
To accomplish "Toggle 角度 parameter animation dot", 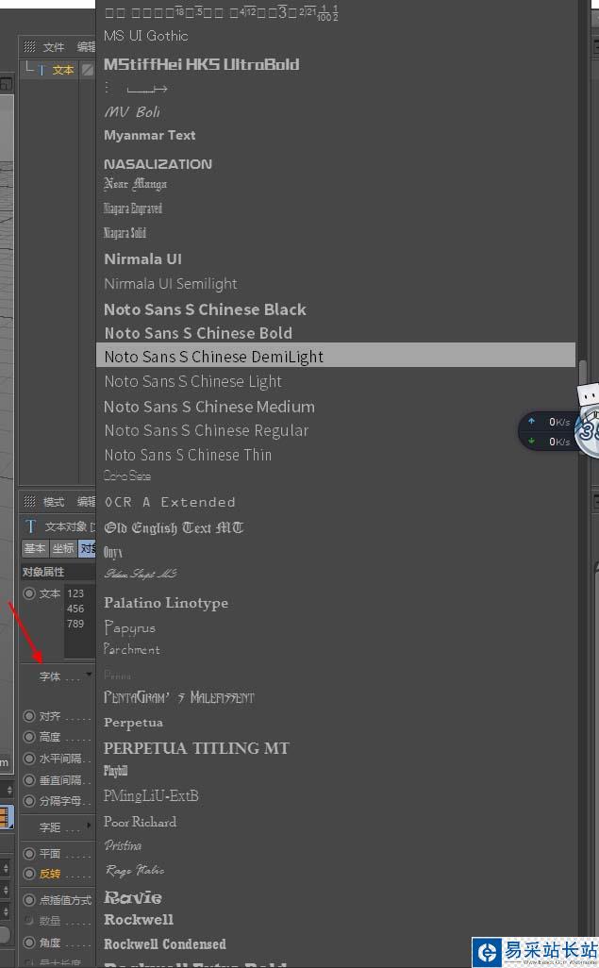I will (x=29, y=943).
